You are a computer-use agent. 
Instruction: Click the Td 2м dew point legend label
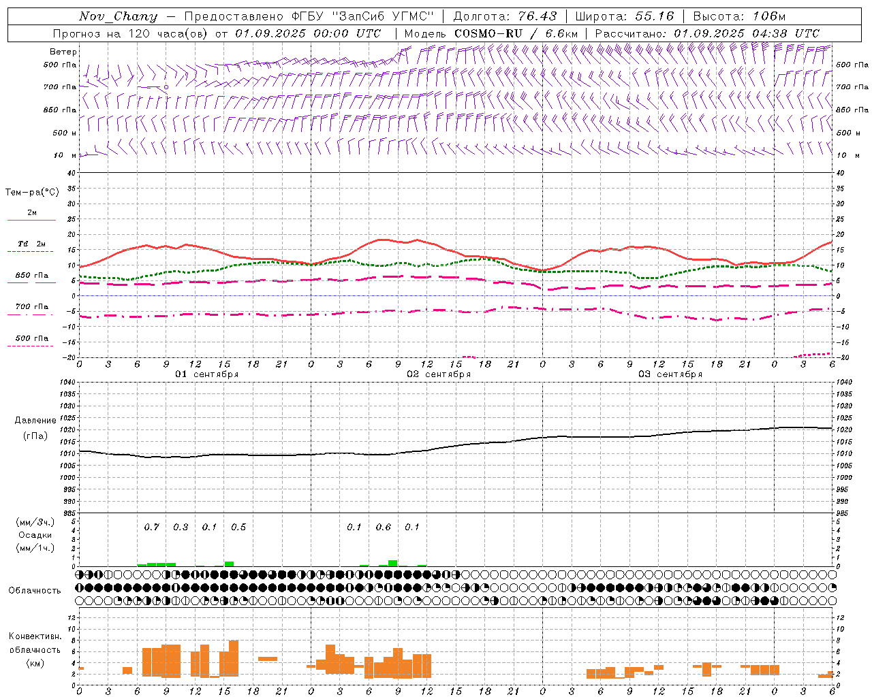point(32,244)
